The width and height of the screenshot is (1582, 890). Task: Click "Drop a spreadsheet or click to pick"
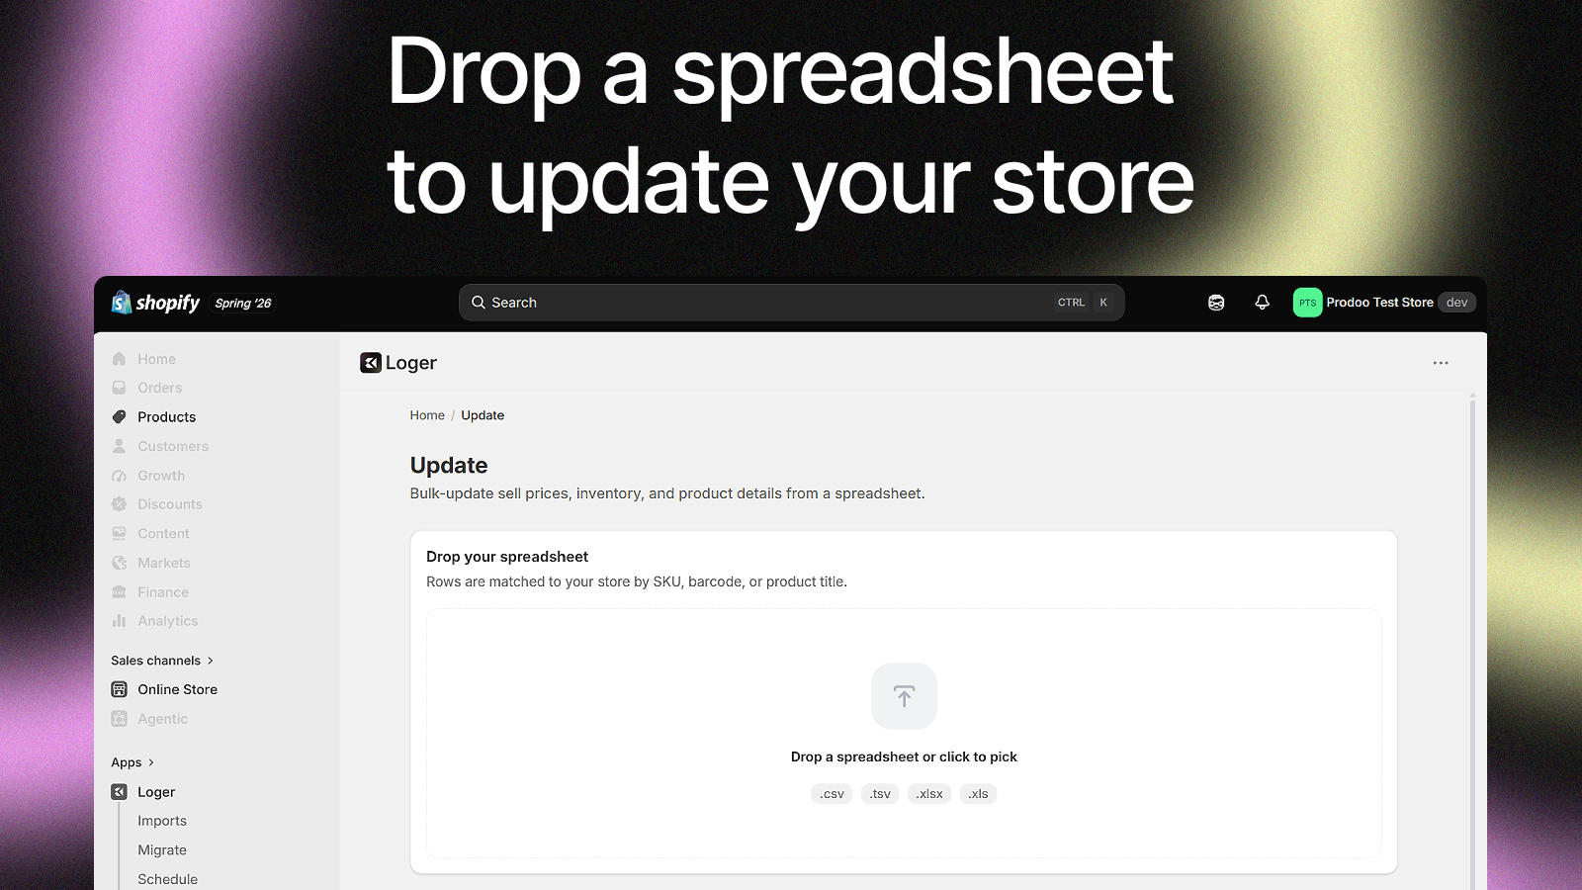(x=904, y=756)
